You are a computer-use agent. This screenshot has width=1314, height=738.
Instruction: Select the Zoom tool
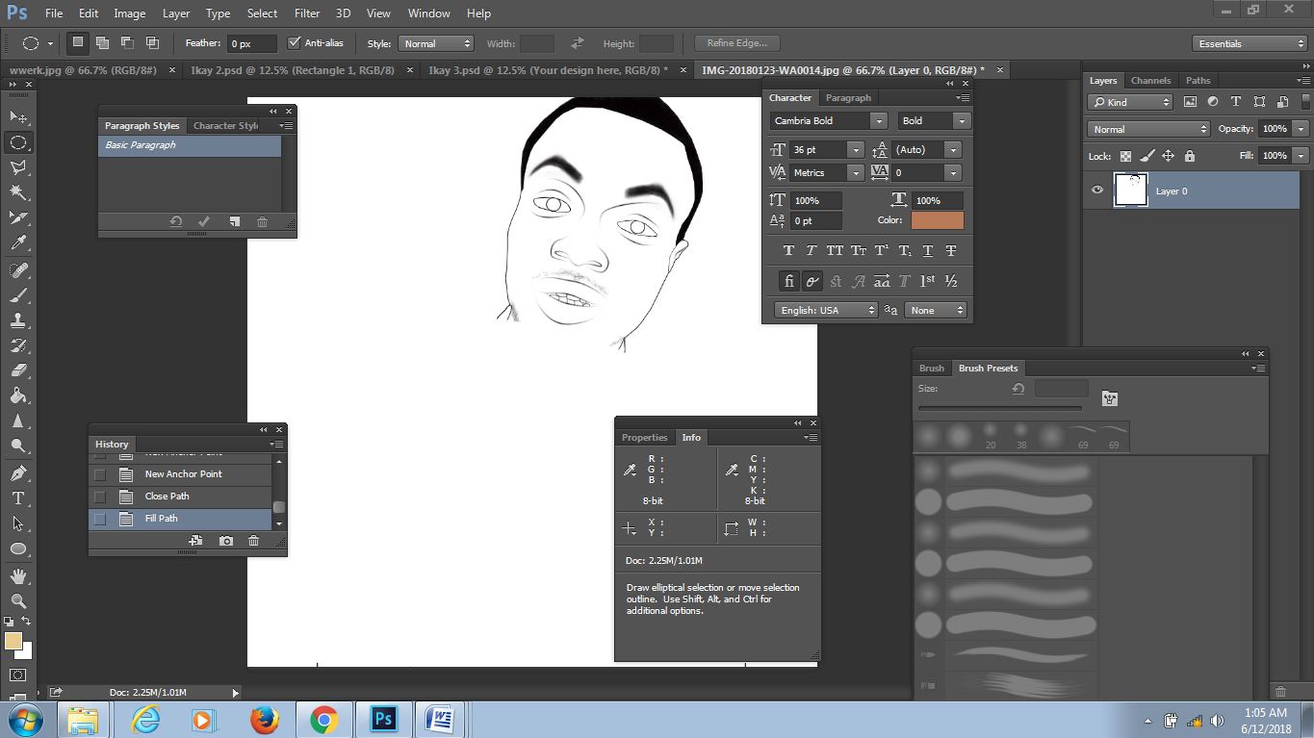[x=18, y=600]
